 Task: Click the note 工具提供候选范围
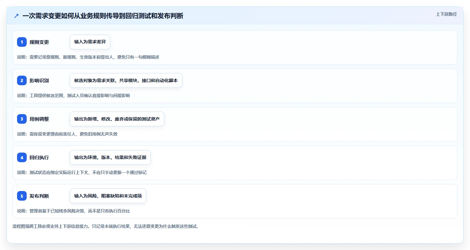pyautogui.click(x=74, y=96)
